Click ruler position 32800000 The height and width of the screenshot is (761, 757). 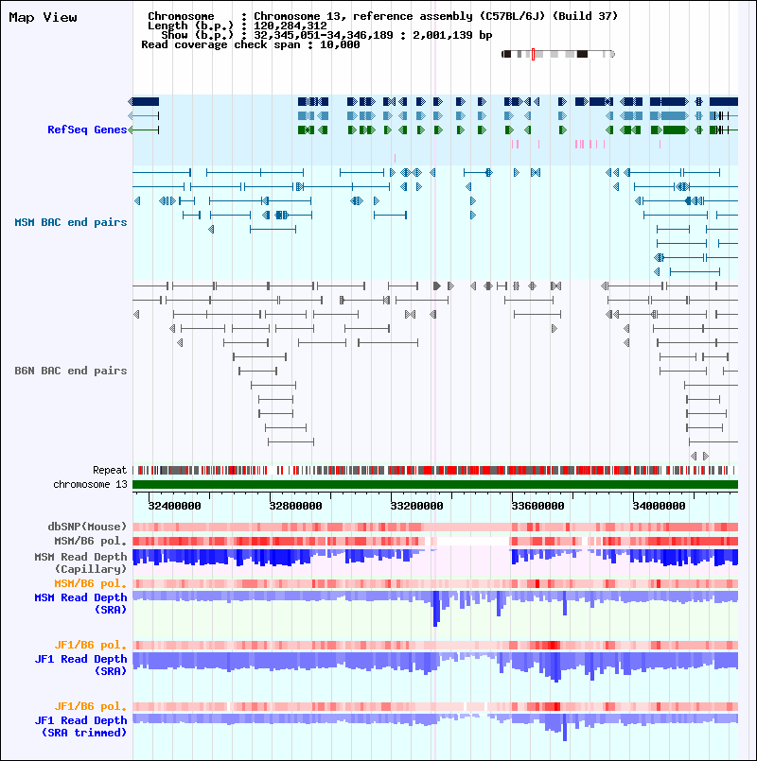tap(295, 506)
